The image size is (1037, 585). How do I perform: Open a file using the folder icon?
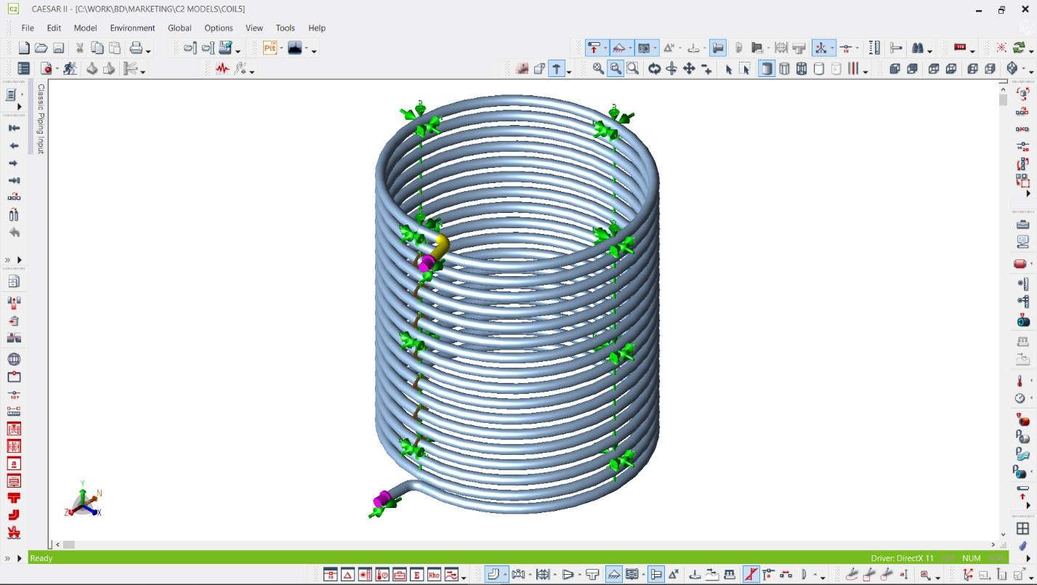[x=41, y=48]
